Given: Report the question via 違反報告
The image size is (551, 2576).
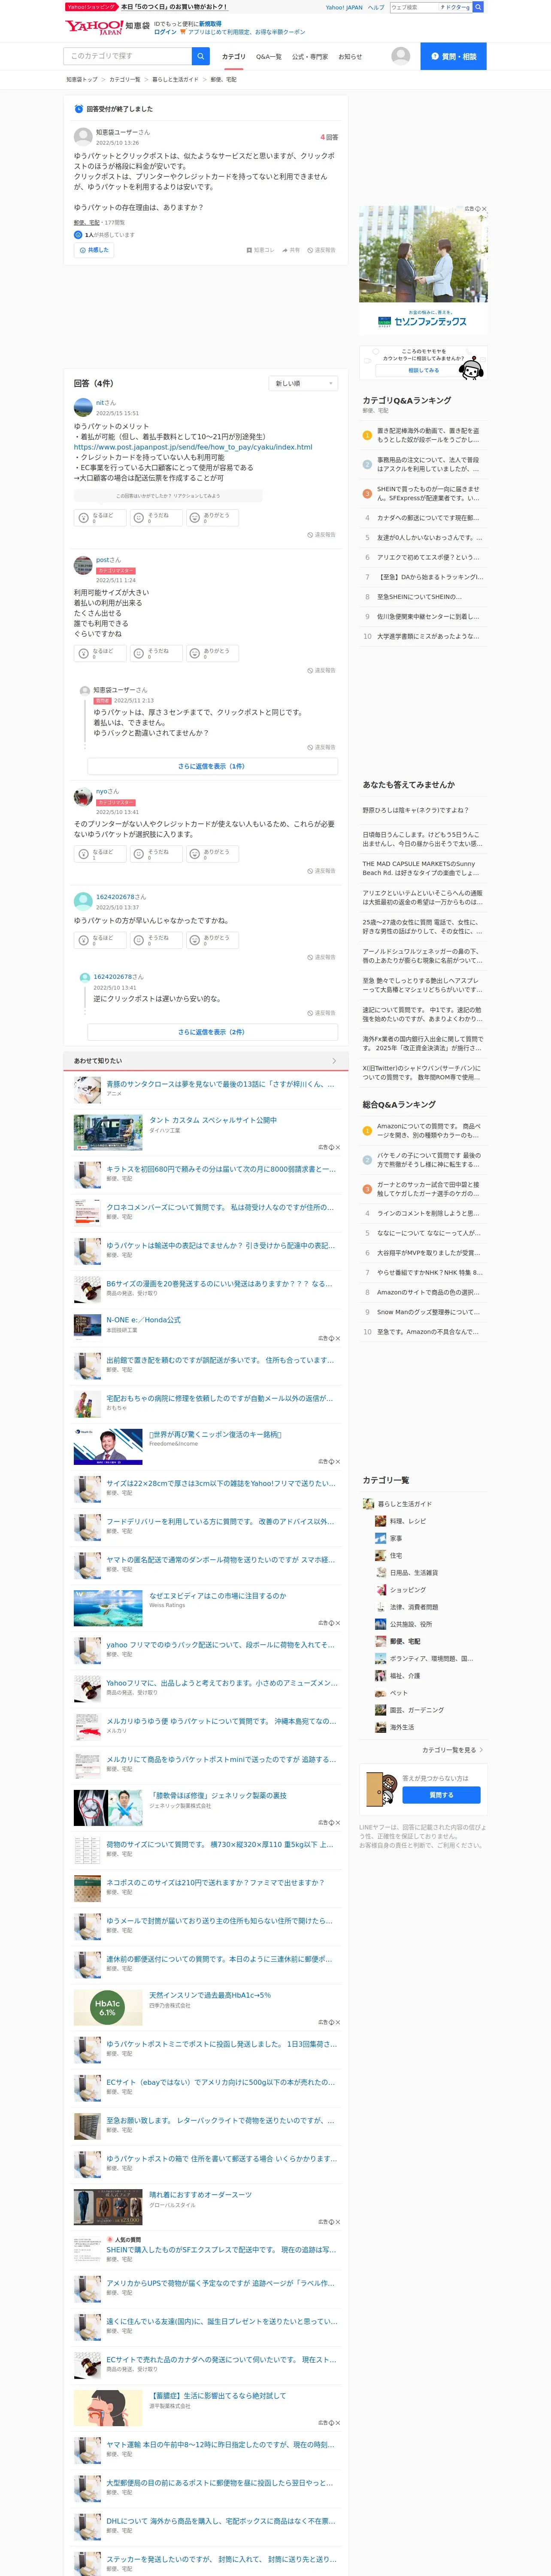Looking at the screenshot, I should pos(322,250).
